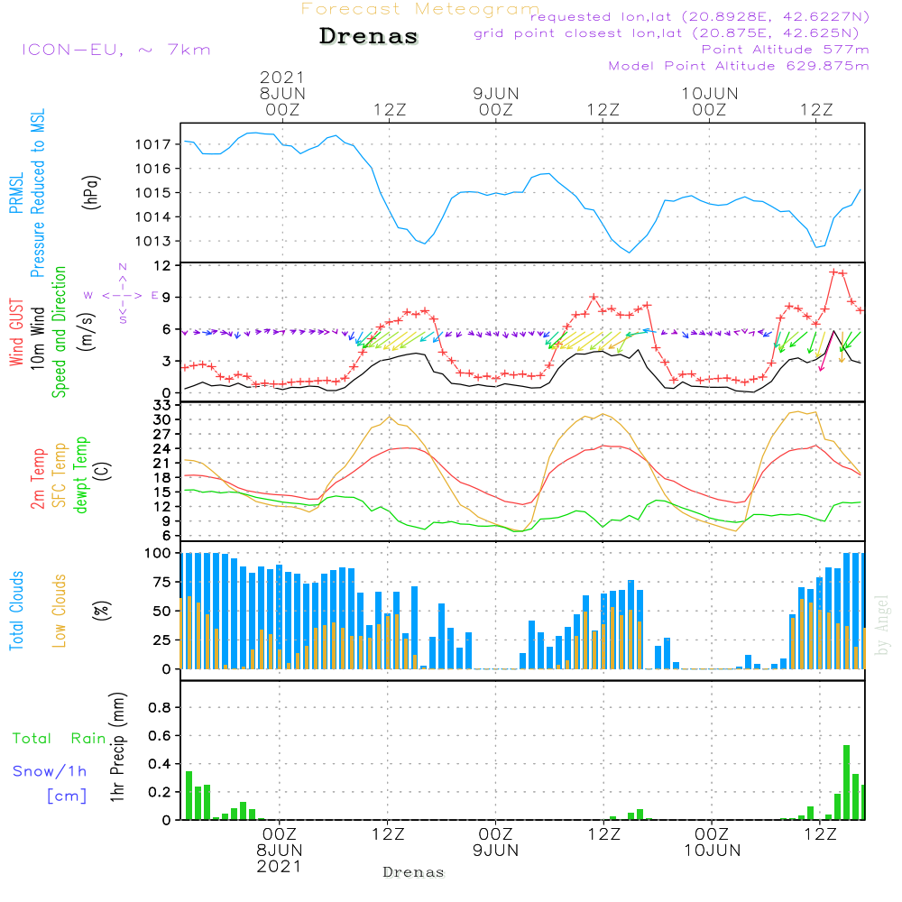Click the '(m/s)' unit label
The height and width of the screenshot is (902, 902).
pos(87,332)
